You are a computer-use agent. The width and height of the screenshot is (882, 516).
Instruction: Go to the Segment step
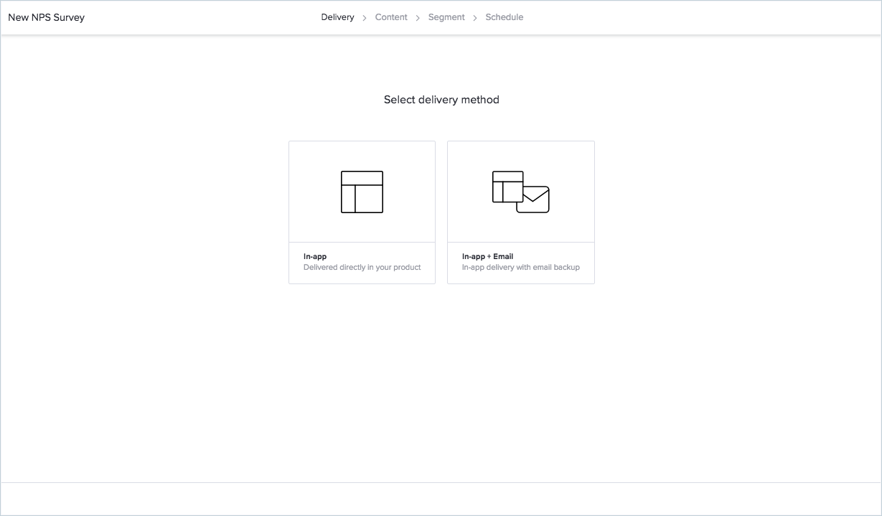pos(446,17)
